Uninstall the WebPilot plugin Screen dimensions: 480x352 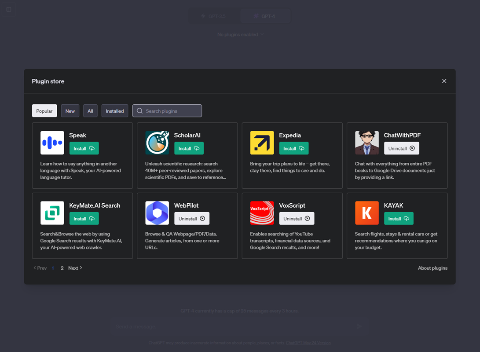(192, 219)
